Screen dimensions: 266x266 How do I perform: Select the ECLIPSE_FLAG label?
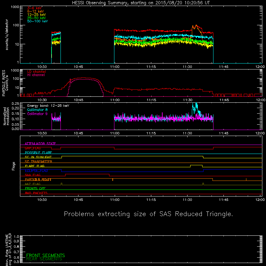tap(36, 171)
